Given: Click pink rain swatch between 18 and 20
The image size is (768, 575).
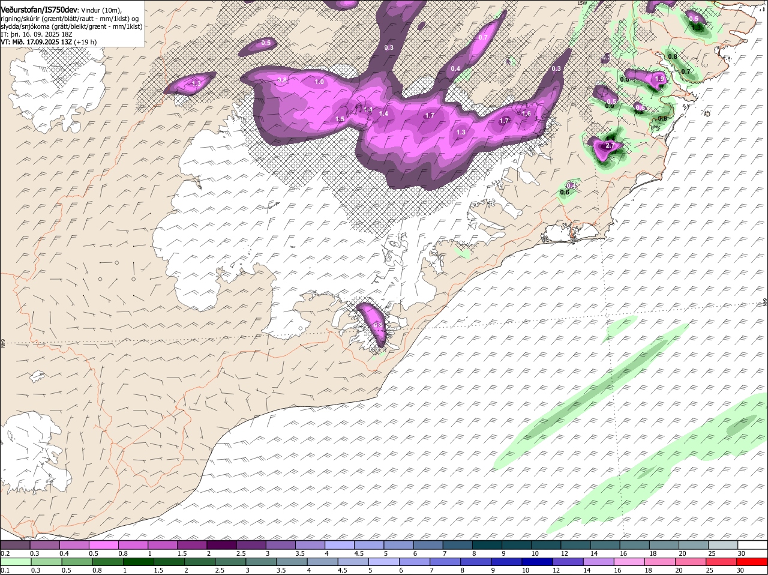Looking at the screenshot, I should (660, 562).
